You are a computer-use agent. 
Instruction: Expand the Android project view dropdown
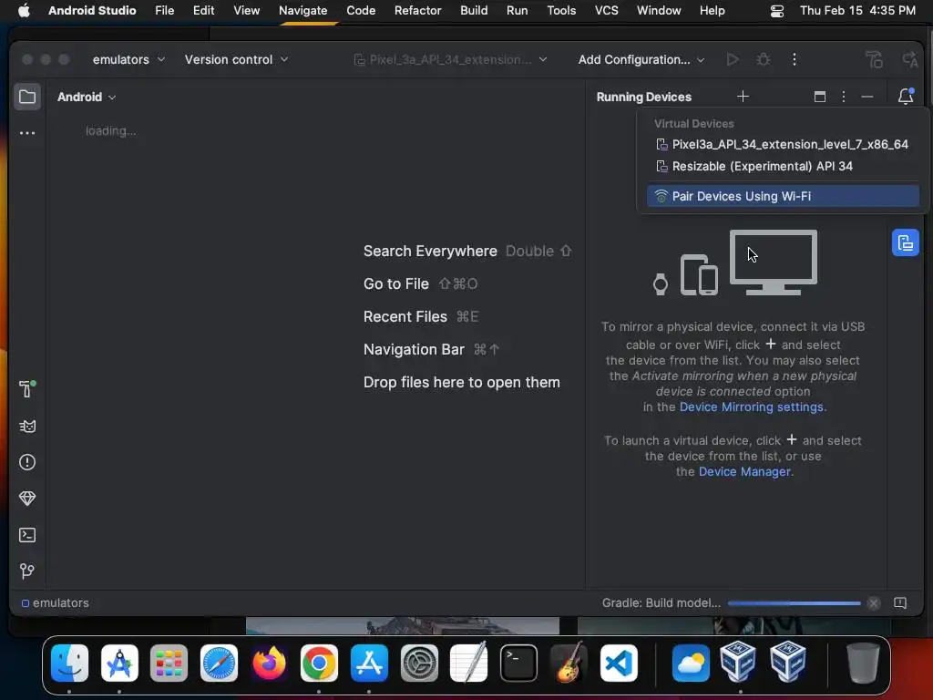87,97
